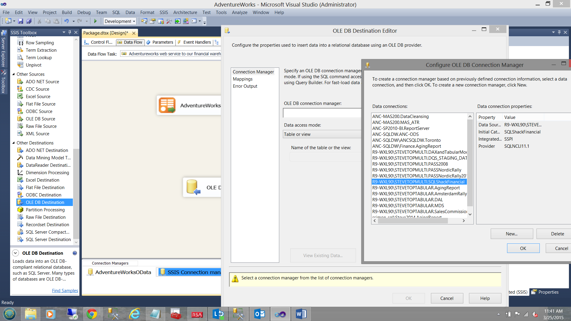Switch to the Event Handlers tab
Viewport: 571px width, 321px height.
tap(197, 42)
